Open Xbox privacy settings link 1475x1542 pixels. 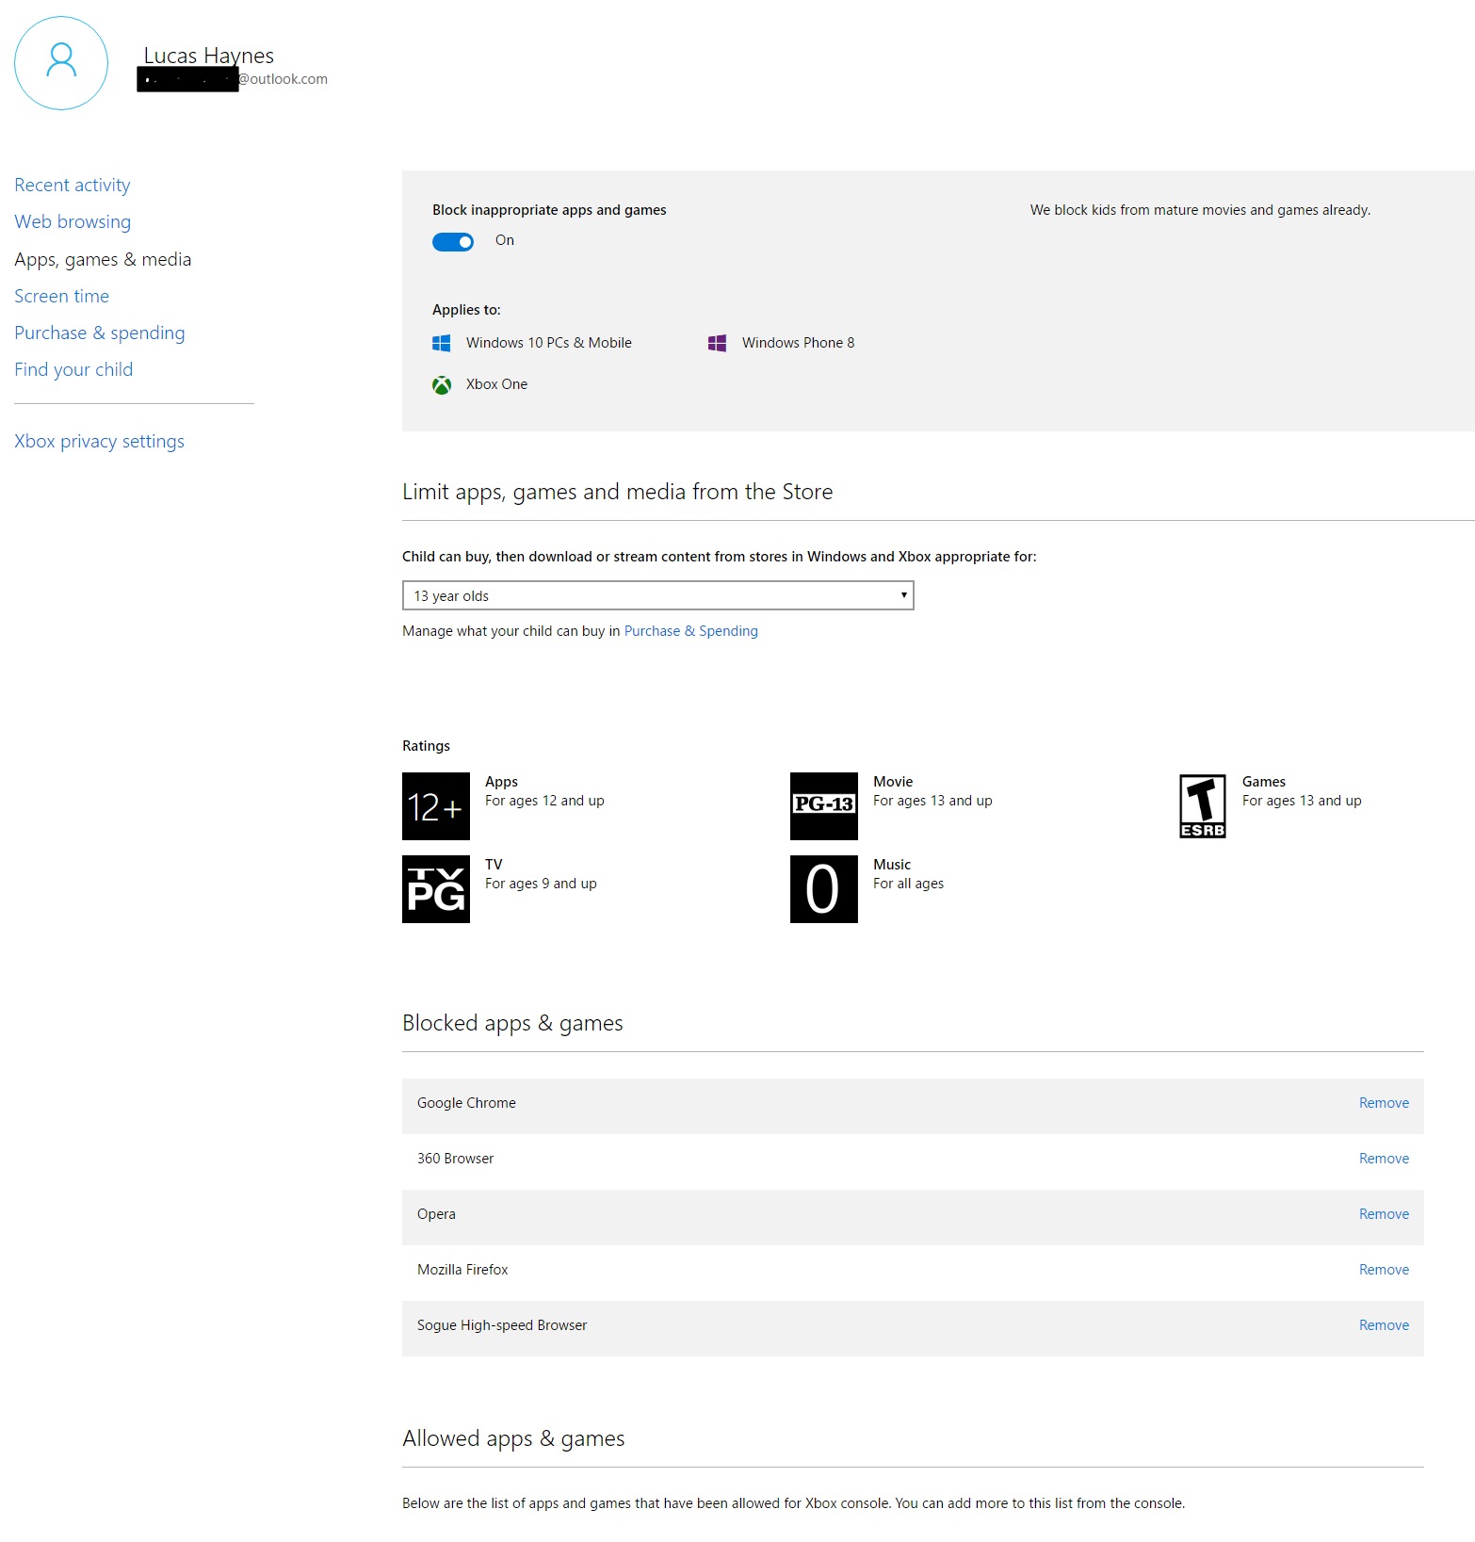click(x=99, y=441)
